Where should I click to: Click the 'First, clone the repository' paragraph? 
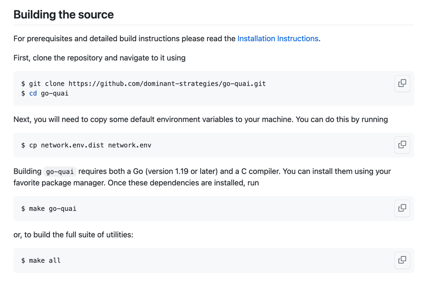coord(100,58)
